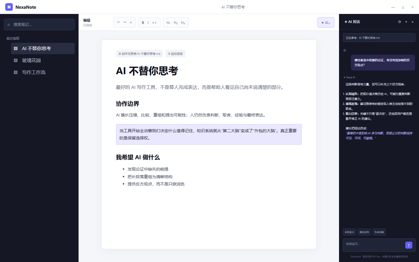Open the note AI 不替你思考 in sidebar
The height and width of the screenshot is (262, 419).
click(43, 48)
